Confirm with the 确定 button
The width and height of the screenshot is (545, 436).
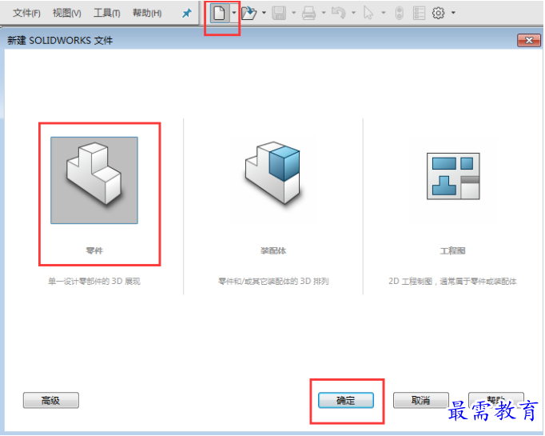(x=346, y=401)
